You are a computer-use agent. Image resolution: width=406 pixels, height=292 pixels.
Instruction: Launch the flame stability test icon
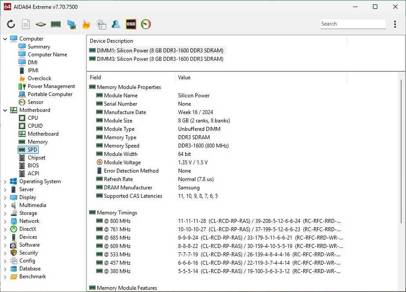tap(86, 24)
